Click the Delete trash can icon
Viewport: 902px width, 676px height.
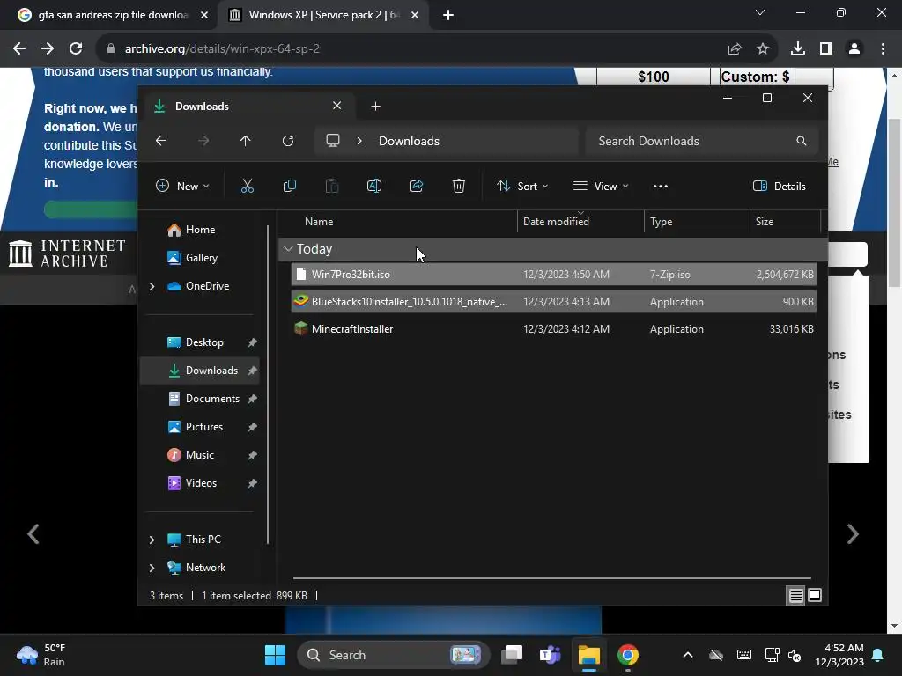458,186
